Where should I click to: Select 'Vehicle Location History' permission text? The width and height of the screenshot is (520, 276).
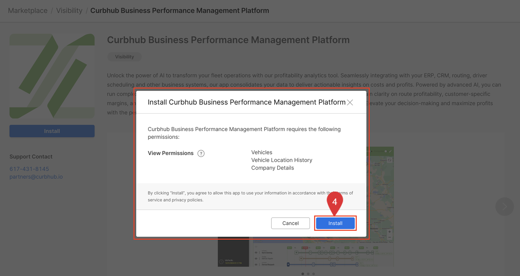(282, 160)
